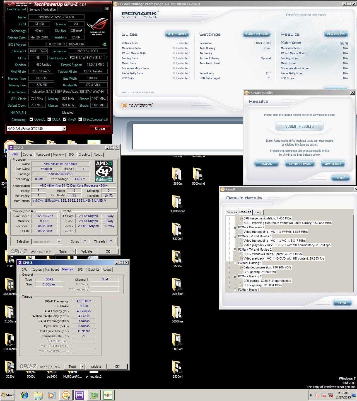Image resolution: width=357 pixels, height=401 pixels.
Task: Switch to the Sensors tab in GPU-Z
Action: (35, 9)
